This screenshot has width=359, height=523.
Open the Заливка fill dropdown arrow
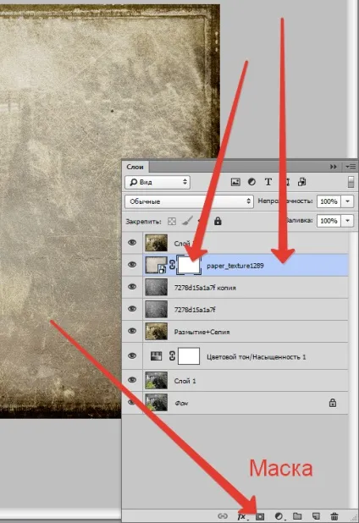[347, 221]
